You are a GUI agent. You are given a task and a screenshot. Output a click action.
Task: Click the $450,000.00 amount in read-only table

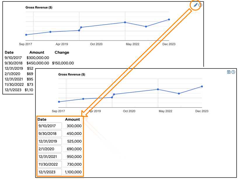coord(38,63)
